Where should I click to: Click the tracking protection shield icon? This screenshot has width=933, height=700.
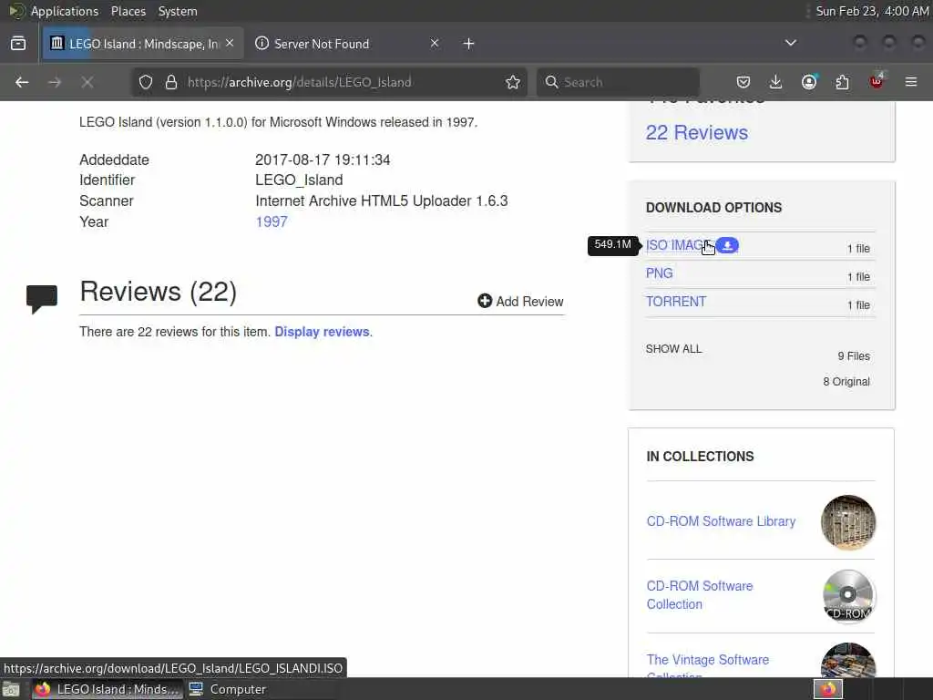146,82
